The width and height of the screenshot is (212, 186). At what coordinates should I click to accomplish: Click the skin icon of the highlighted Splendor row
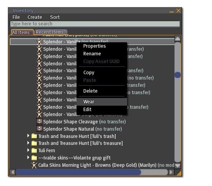[x=39, y=42]
